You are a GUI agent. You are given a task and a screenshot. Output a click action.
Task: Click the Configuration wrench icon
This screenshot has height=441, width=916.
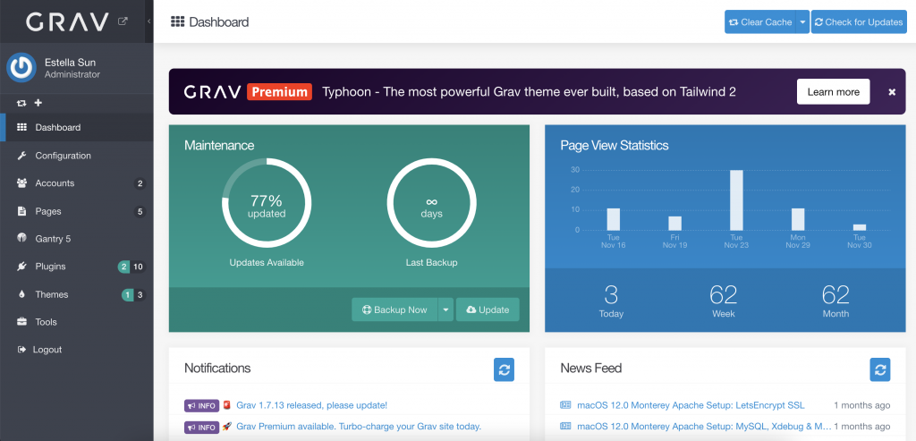(x=21, y=156)
